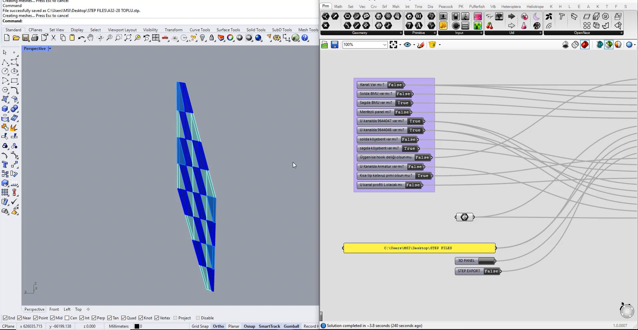Toggle Gumball in the status bar
The height and width of the screenshot is (330, 638).
(291, 326)
